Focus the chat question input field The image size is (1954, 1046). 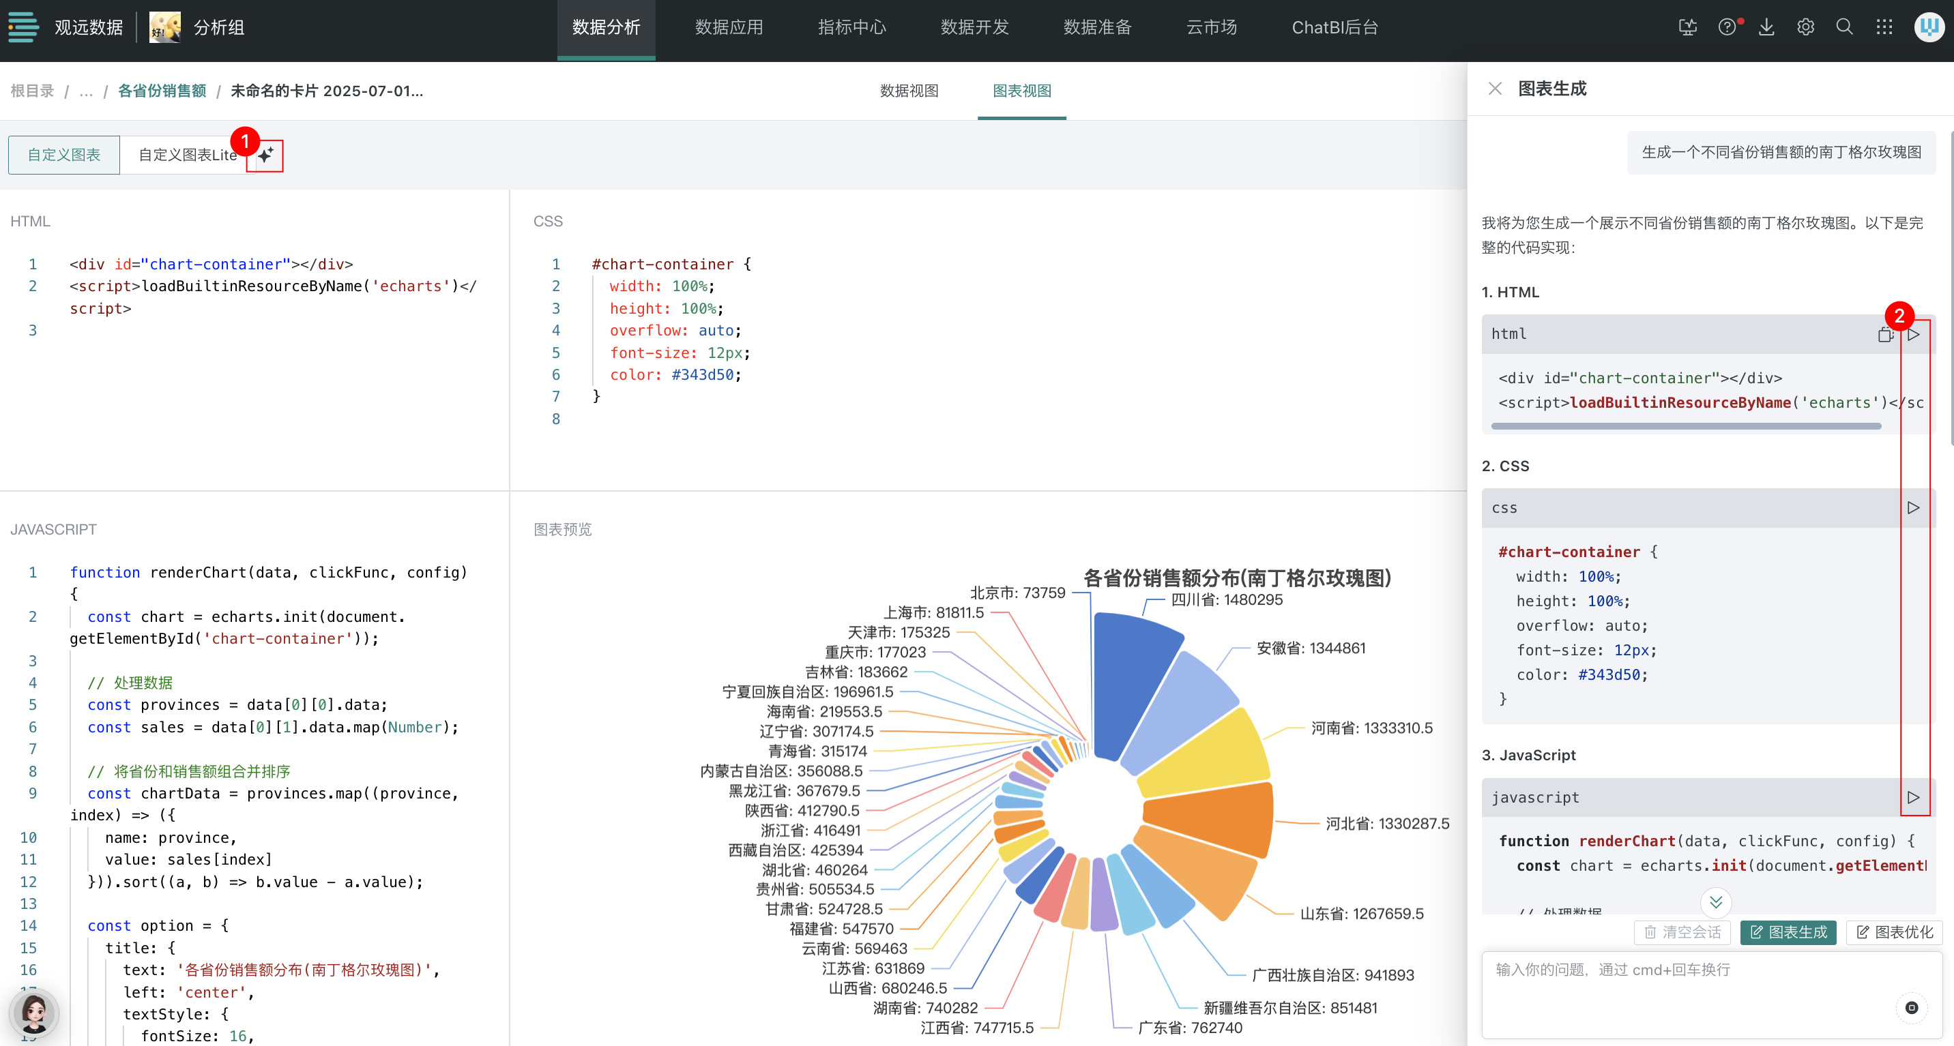pos(1712,994)
